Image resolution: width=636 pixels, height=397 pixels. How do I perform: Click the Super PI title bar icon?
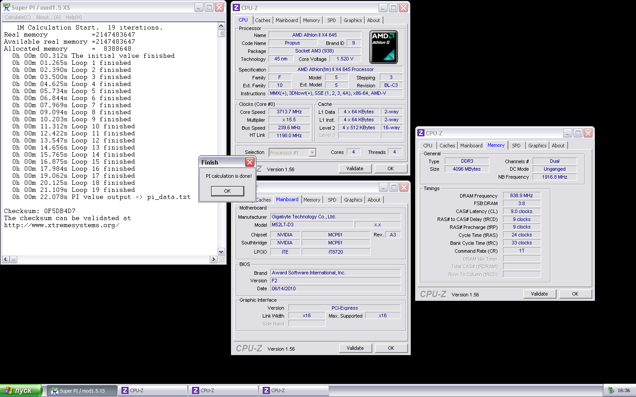click(x=7, y=7)
